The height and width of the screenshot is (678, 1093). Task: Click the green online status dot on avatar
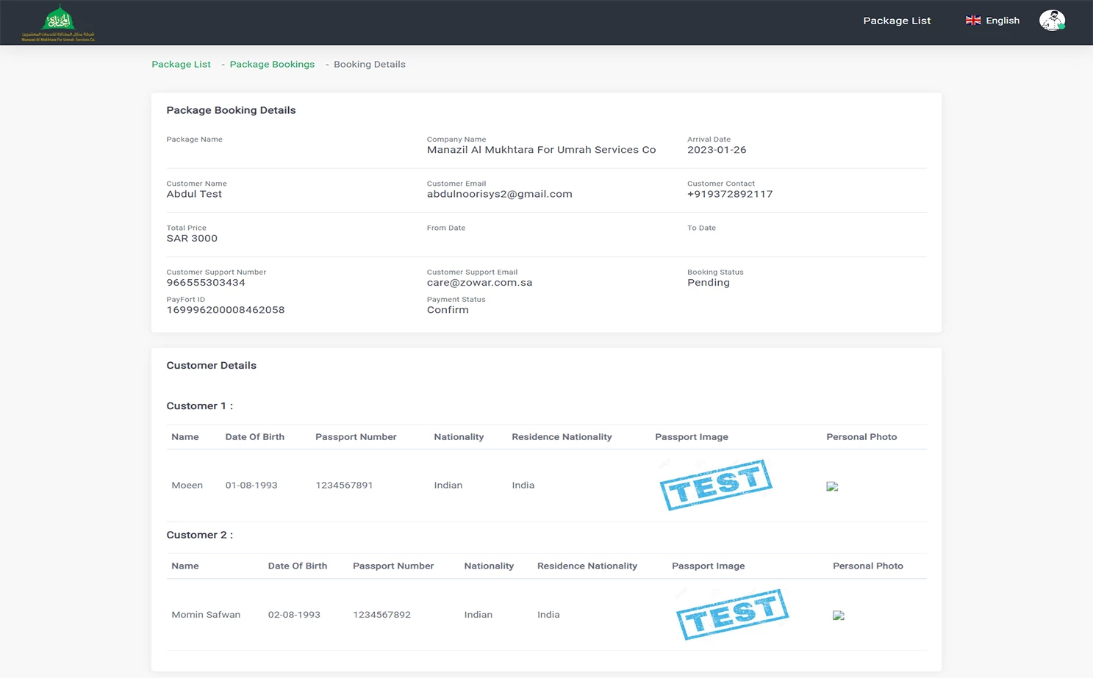1062,26
